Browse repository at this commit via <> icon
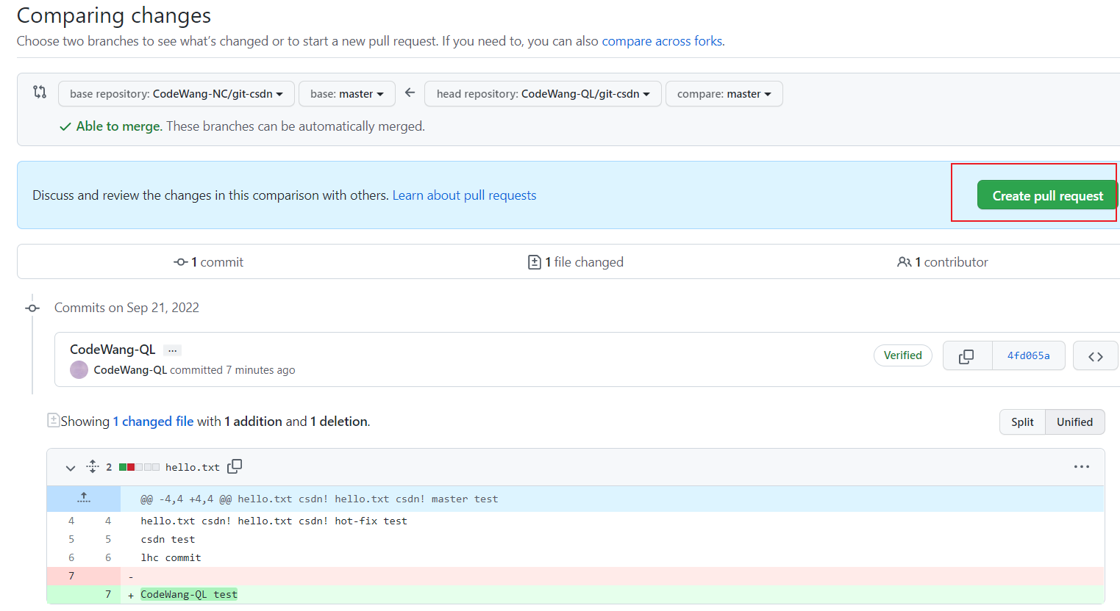The image size is (1120, 611). tap(1095, 355)
